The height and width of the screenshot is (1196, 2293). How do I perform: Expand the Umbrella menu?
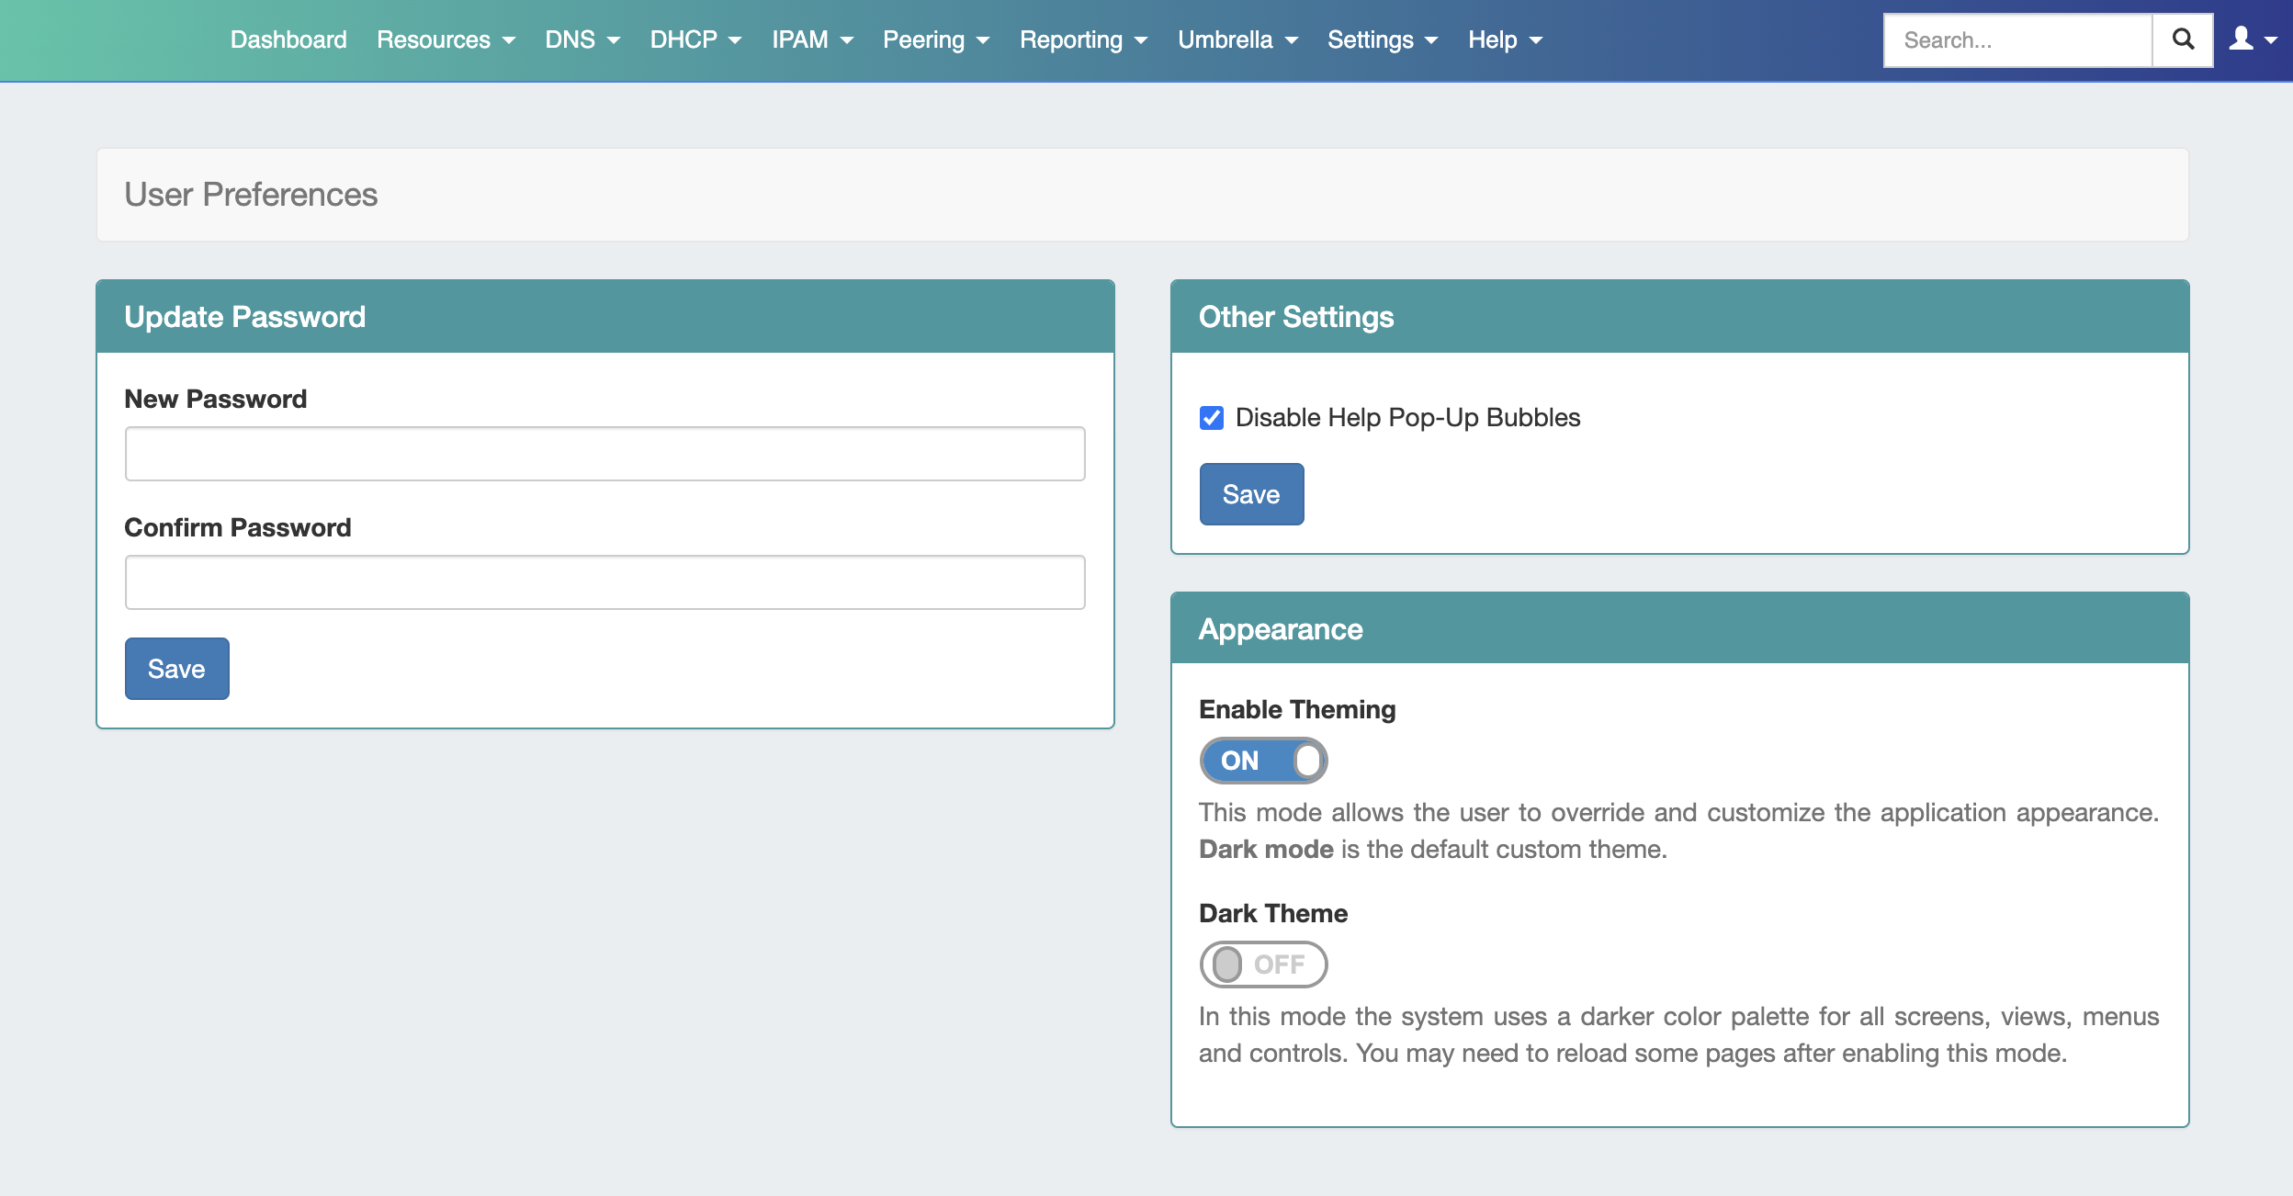[x=1237, y=39]
